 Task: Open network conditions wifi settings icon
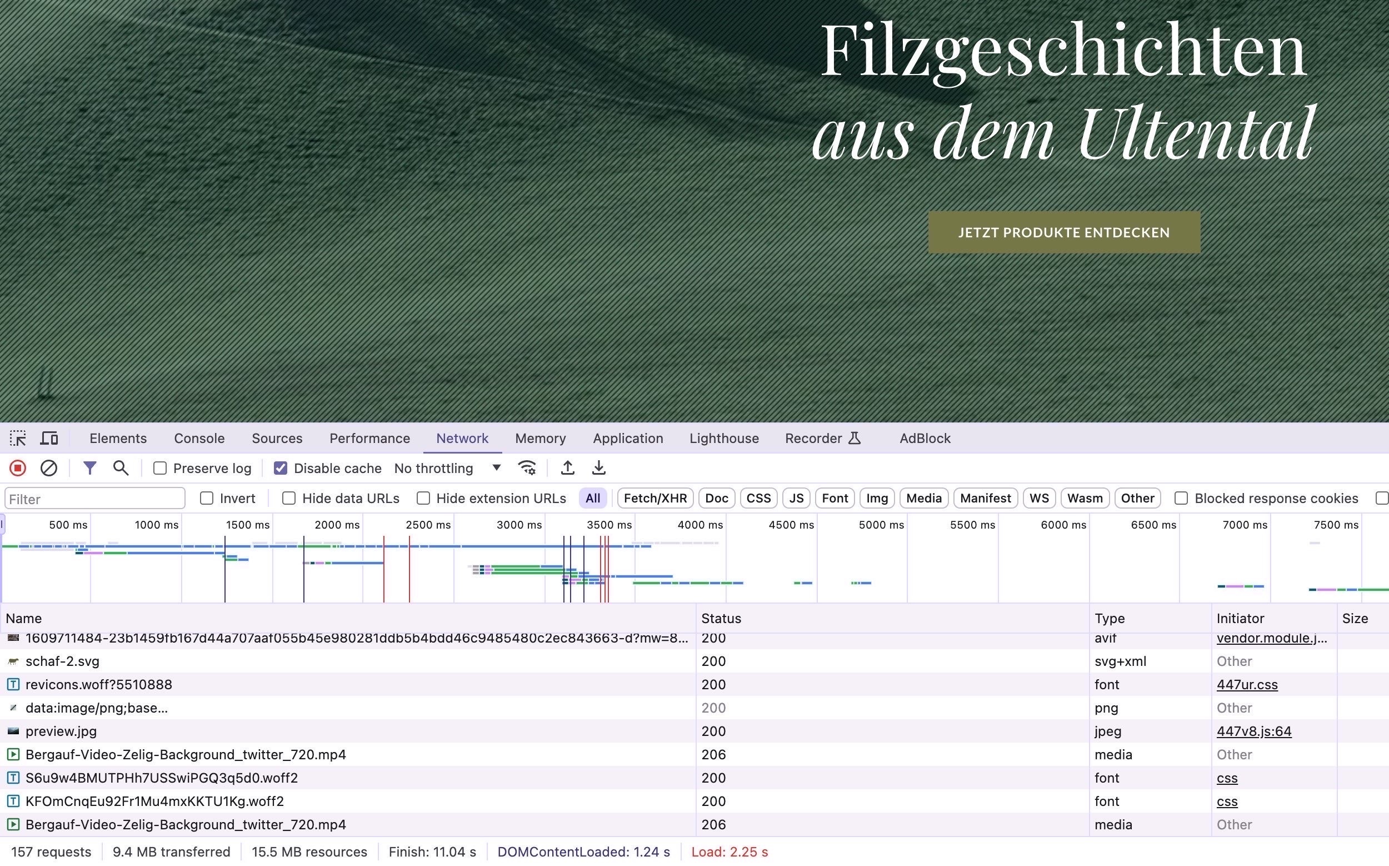point(527,469)
